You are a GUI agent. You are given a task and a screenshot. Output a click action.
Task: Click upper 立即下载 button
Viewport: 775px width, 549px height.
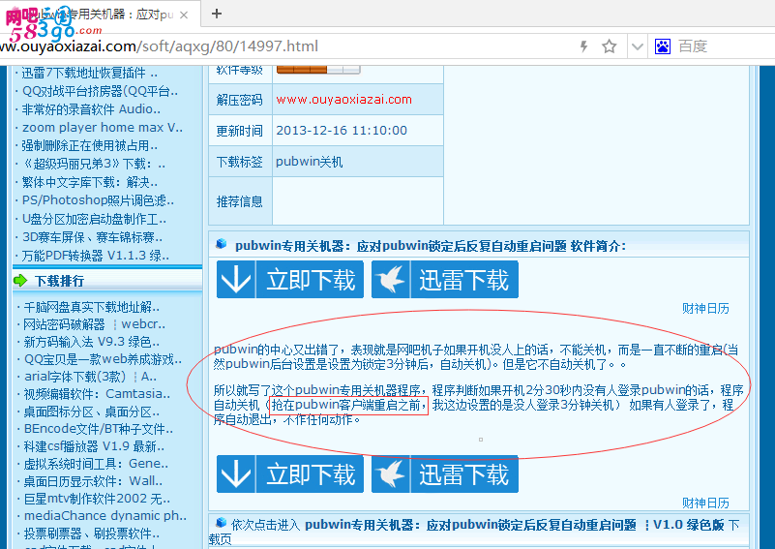click(x=290, y=280)
